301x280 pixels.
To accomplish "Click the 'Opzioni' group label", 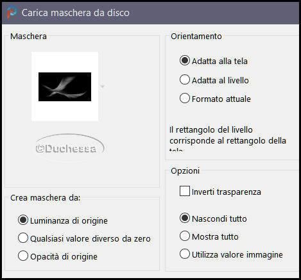I will pyautogui.click(x=185, y=171).
